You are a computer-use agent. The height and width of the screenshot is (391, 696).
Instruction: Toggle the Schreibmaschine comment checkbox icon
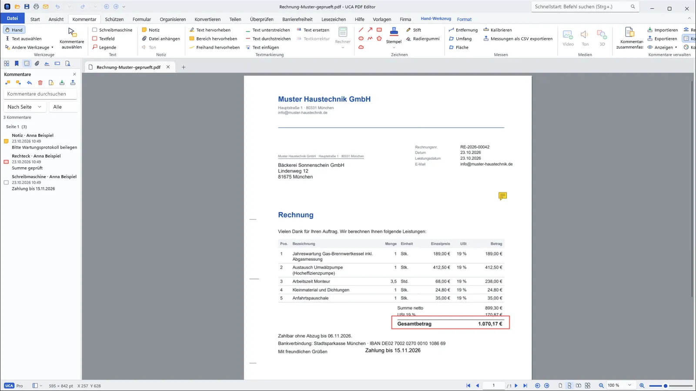click(x=6, y=182)
